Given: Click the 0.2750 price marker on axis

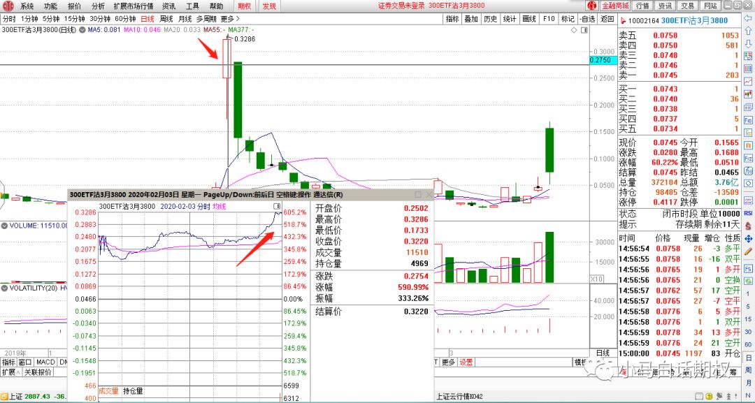Looking at the screenshot, I should (602, 60).
